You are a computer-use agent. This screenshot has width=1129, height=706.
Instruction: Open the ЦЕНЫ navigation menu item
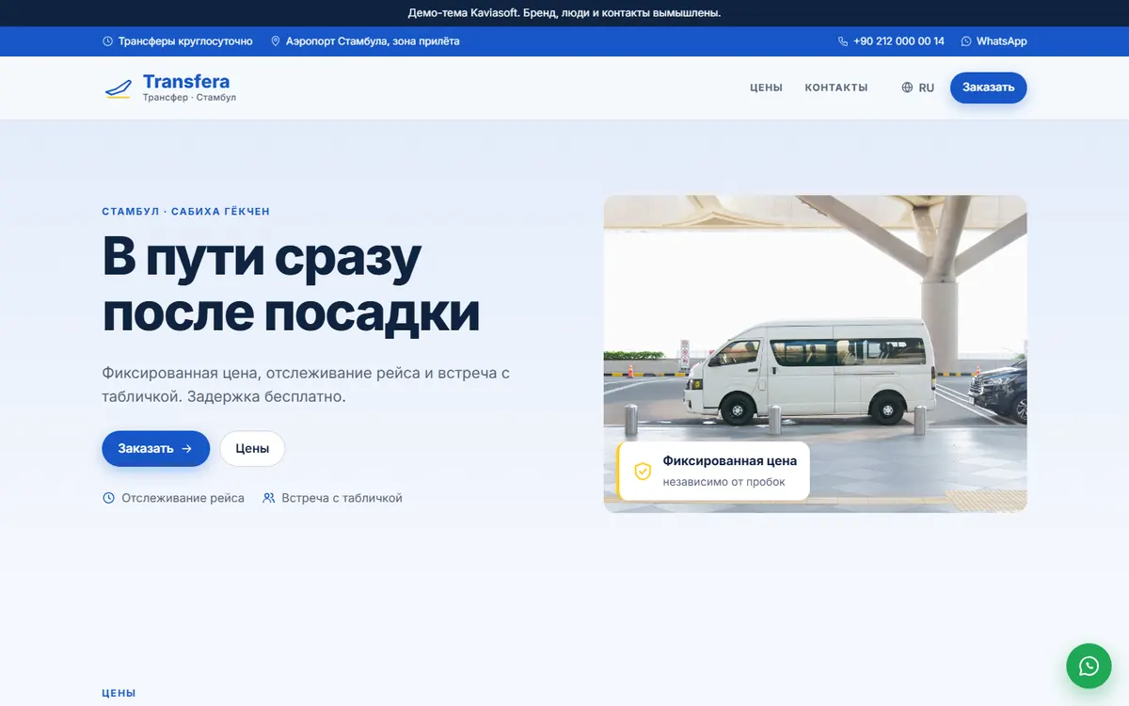(x=766, y=88)
